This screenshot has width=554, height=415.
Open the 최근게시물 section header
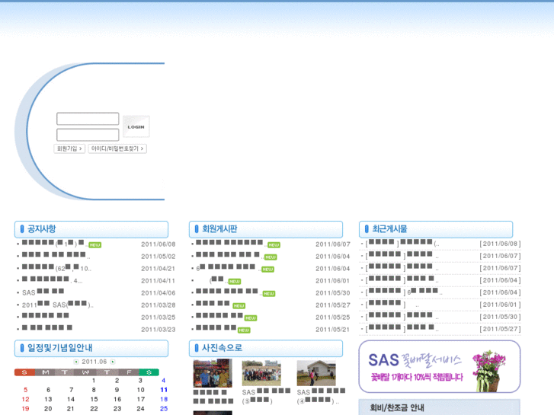(x=436, y=229)
